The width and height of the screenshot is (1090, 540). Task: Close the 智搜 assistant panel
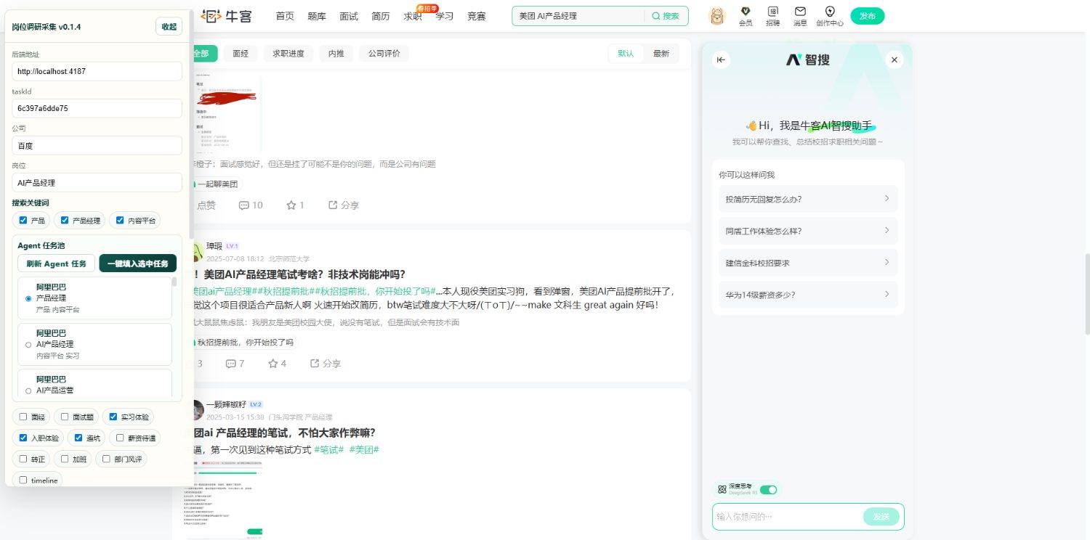tap(895, 60)
